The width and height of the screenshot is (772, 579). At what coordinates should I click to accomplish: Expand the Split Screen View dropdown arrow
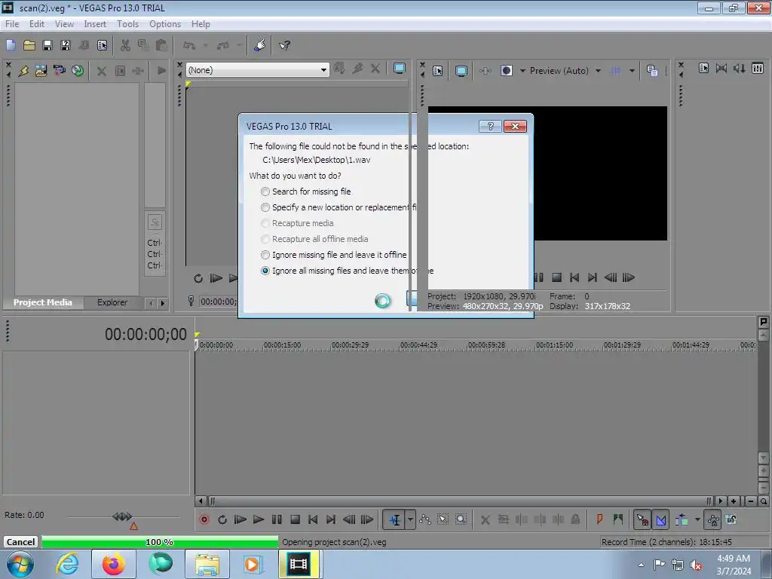(522, 71)
